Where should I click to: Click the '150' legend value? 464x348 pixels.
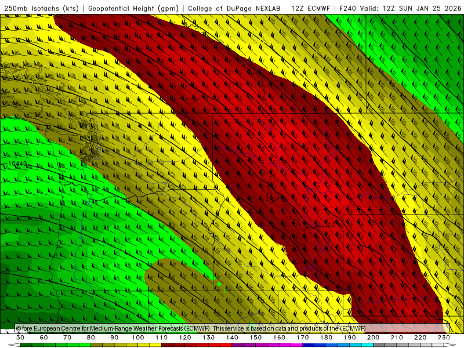(x=256, y=338)
